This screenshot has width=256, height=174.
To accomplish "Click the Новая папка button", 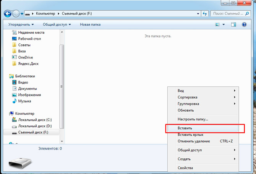I will (x=90, y=24).
